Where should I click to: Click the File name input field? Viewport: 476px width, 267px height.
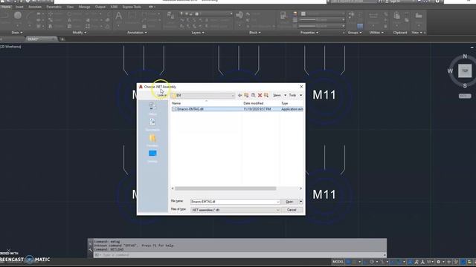point(233,202)
